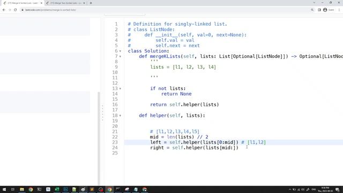The image size is (343, 193).
Task: Open the ENG language indicator
Action: pos(314,189)
